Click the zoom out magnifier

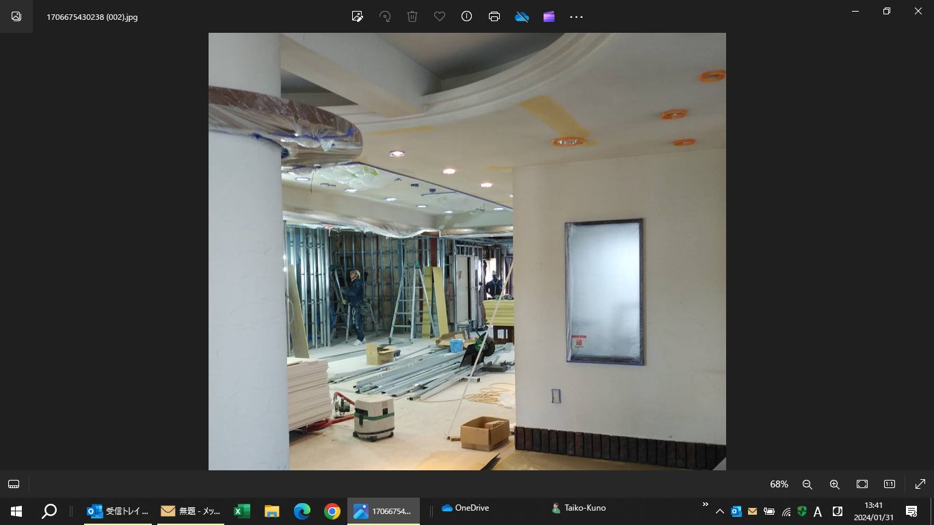(807, 484)
